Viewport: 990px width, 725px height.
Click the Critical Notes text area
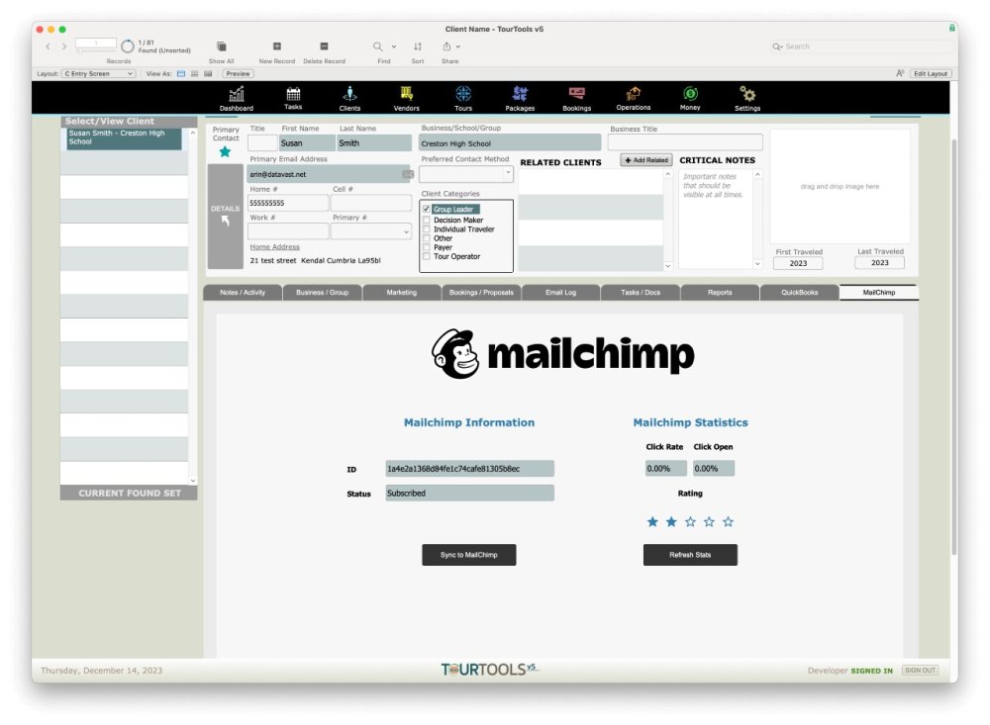click(x=716, y=219)
